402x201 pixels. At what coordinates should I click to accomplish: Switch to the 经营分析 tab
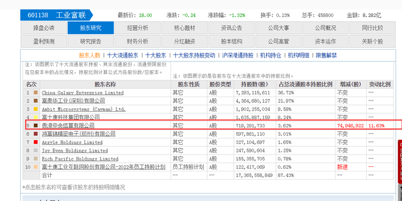[138, 28]
